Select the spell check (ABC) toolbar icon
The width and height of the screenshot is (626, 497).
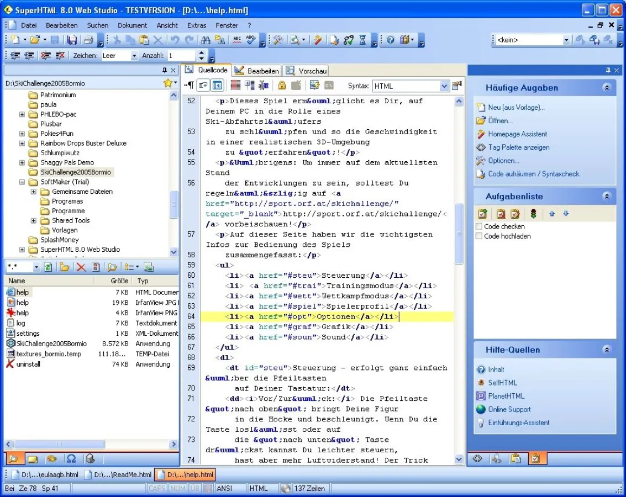pos(251,40)
